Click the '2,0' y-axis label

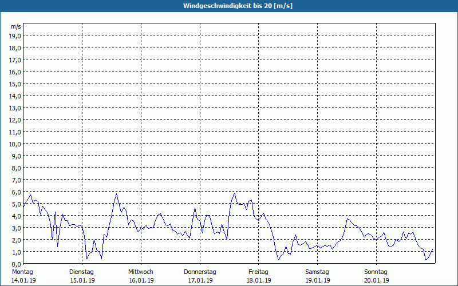[x=17, y=240]
